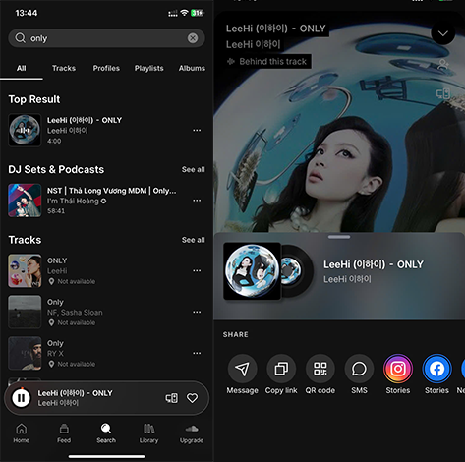
Task: Tap the share sheet drag handle
Action: 339,237
